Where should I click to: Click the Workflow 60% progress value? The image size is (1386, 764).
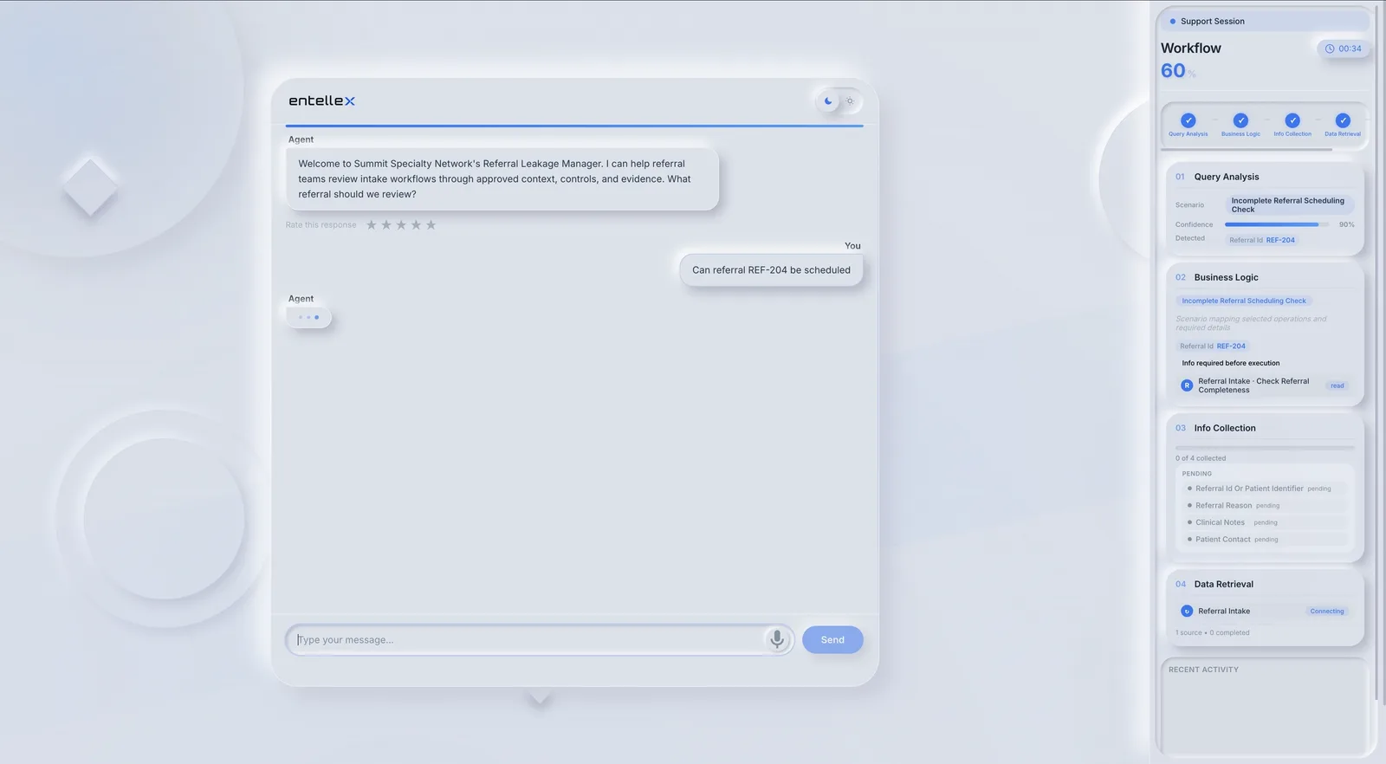(x=1178, y=71)
